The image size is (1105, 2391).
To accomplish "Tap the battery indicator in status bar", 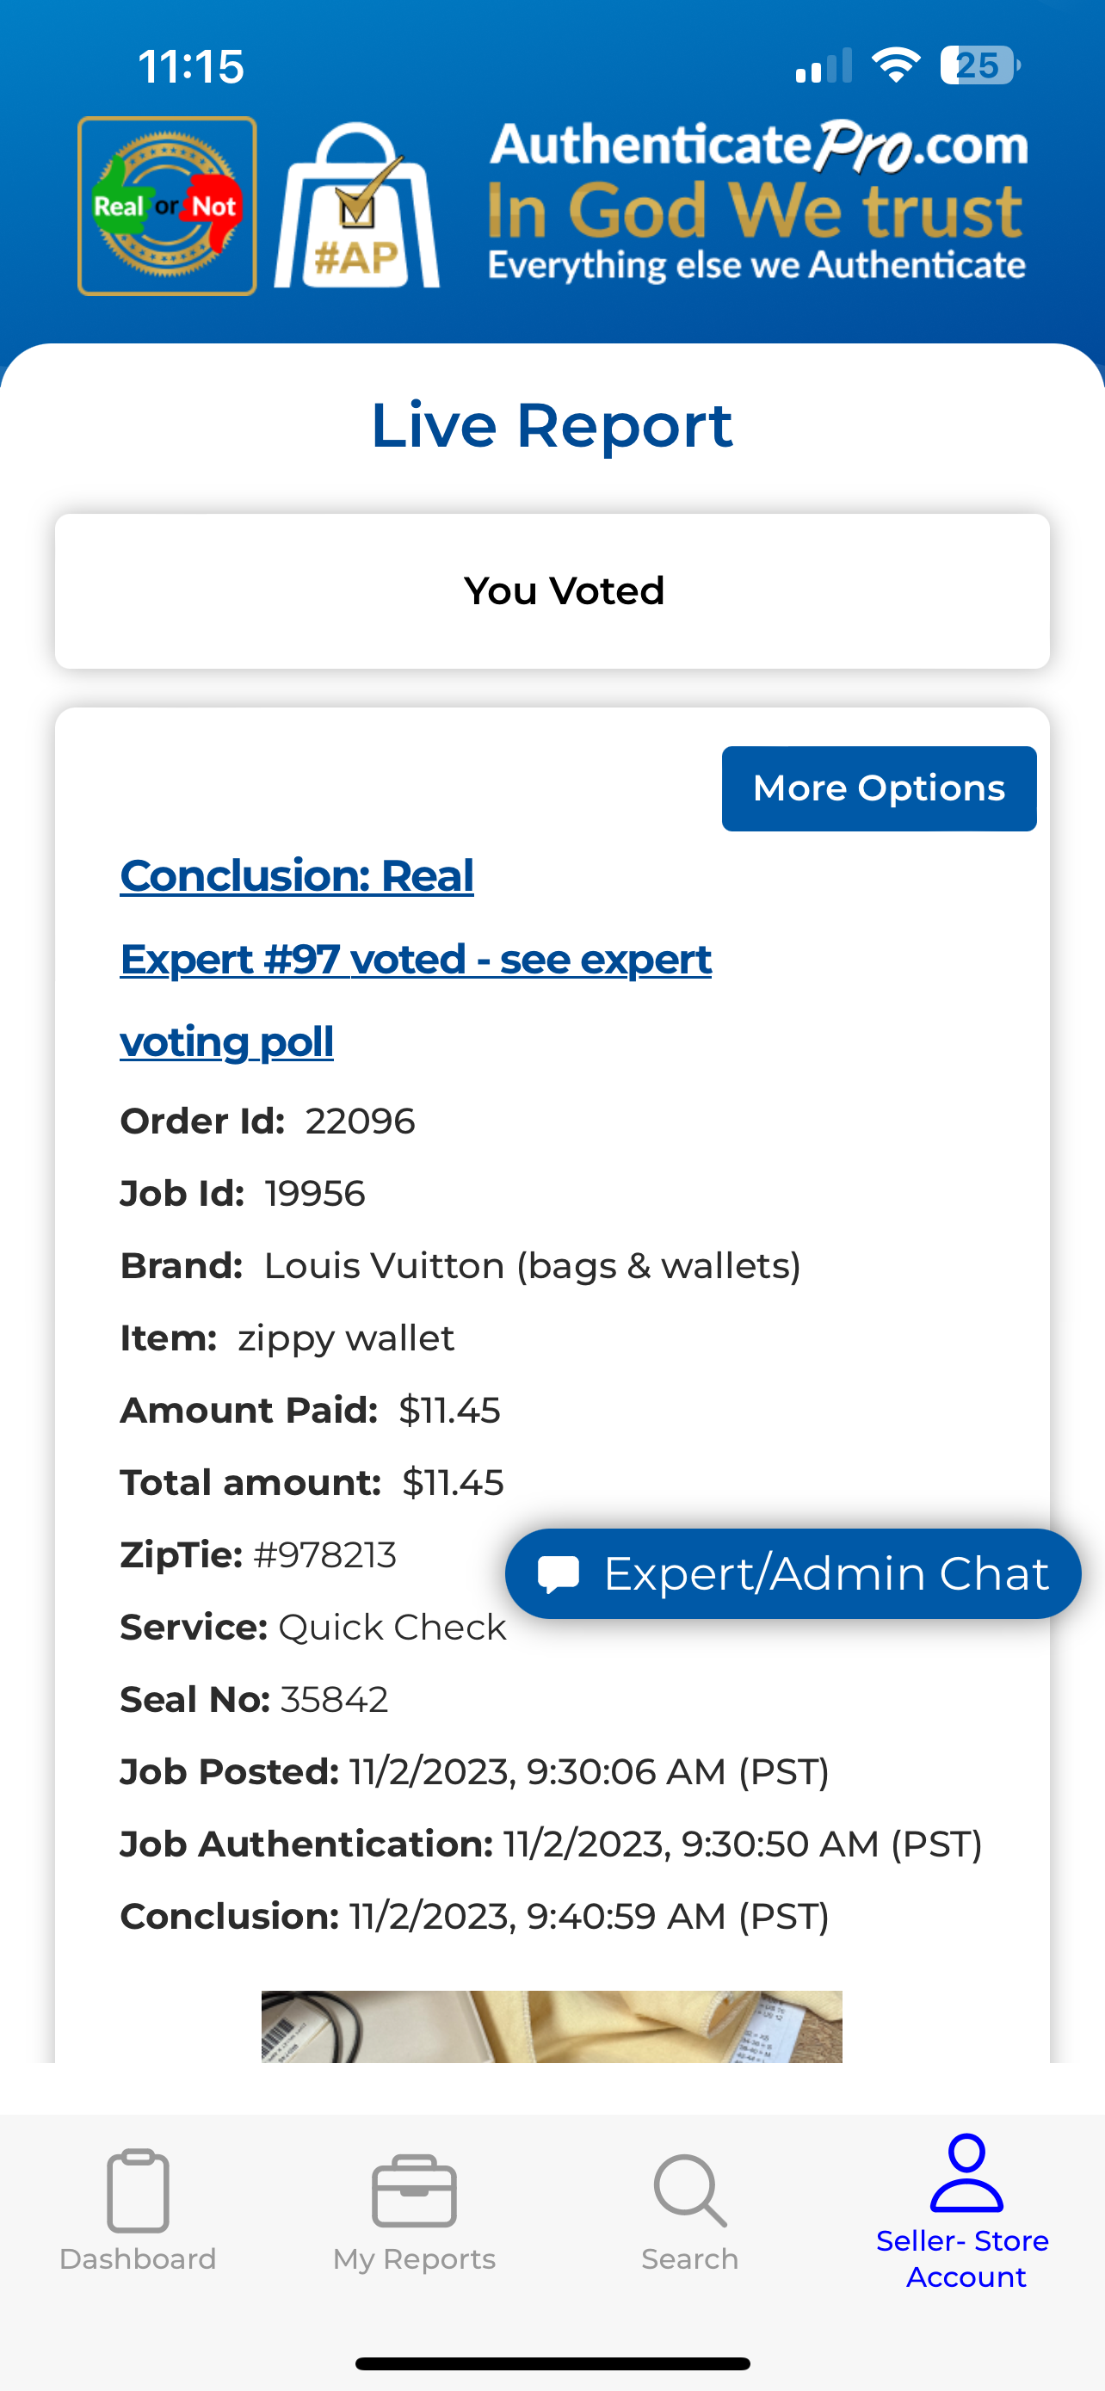I will point(979,66).
